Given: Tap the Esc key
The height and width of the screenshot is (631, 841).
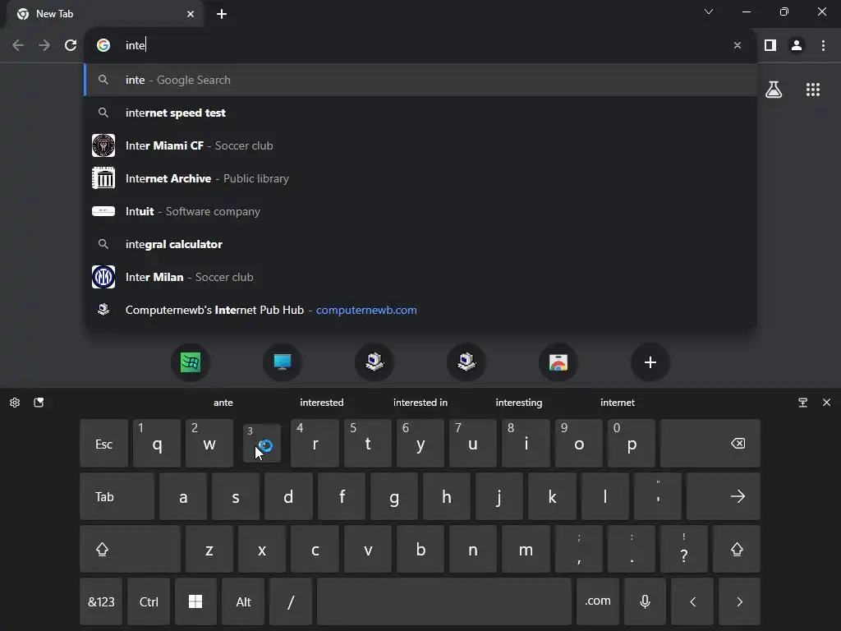Looking at the screenshot, I should (104, 444).
